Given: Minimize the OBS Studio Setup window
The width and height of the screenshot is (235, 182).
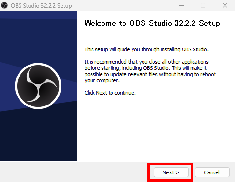Looking at the screenshot, I should tap(182, 5).
